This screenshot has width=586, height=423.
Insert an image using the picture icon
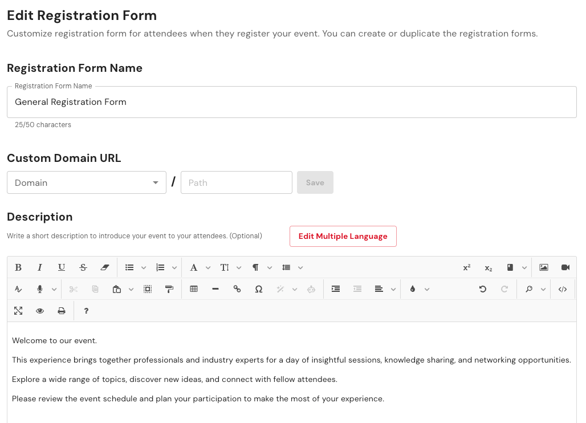(x=544, y=267)
